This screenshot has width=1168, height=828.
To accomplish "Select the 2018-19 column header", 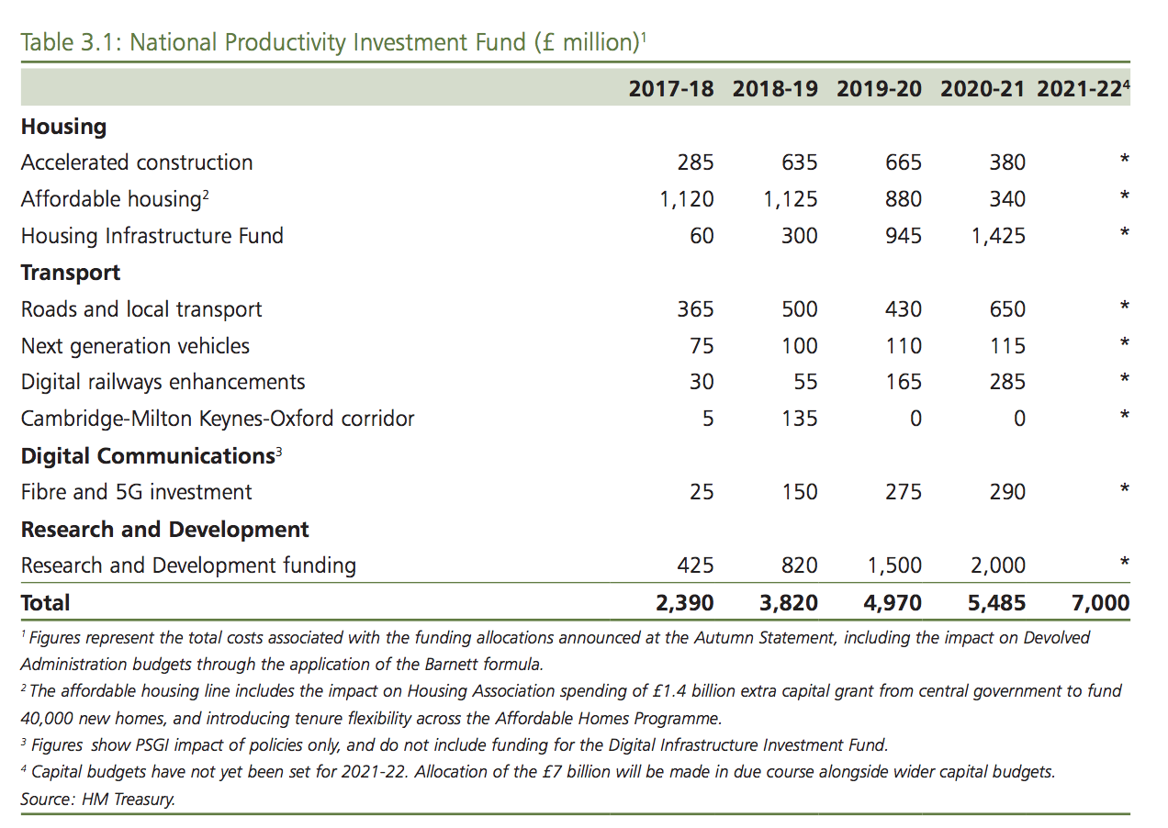I will click(x=775, y=89).
